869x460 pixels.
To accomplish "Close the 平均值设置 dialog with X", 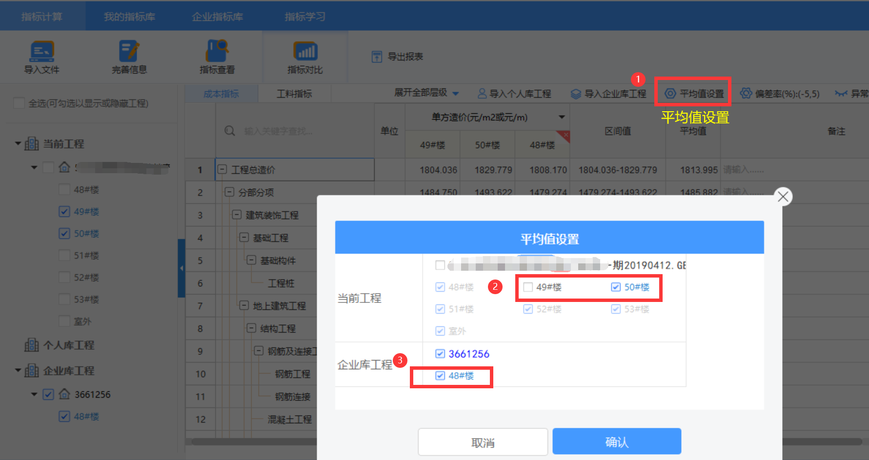I will click(783, 197).
